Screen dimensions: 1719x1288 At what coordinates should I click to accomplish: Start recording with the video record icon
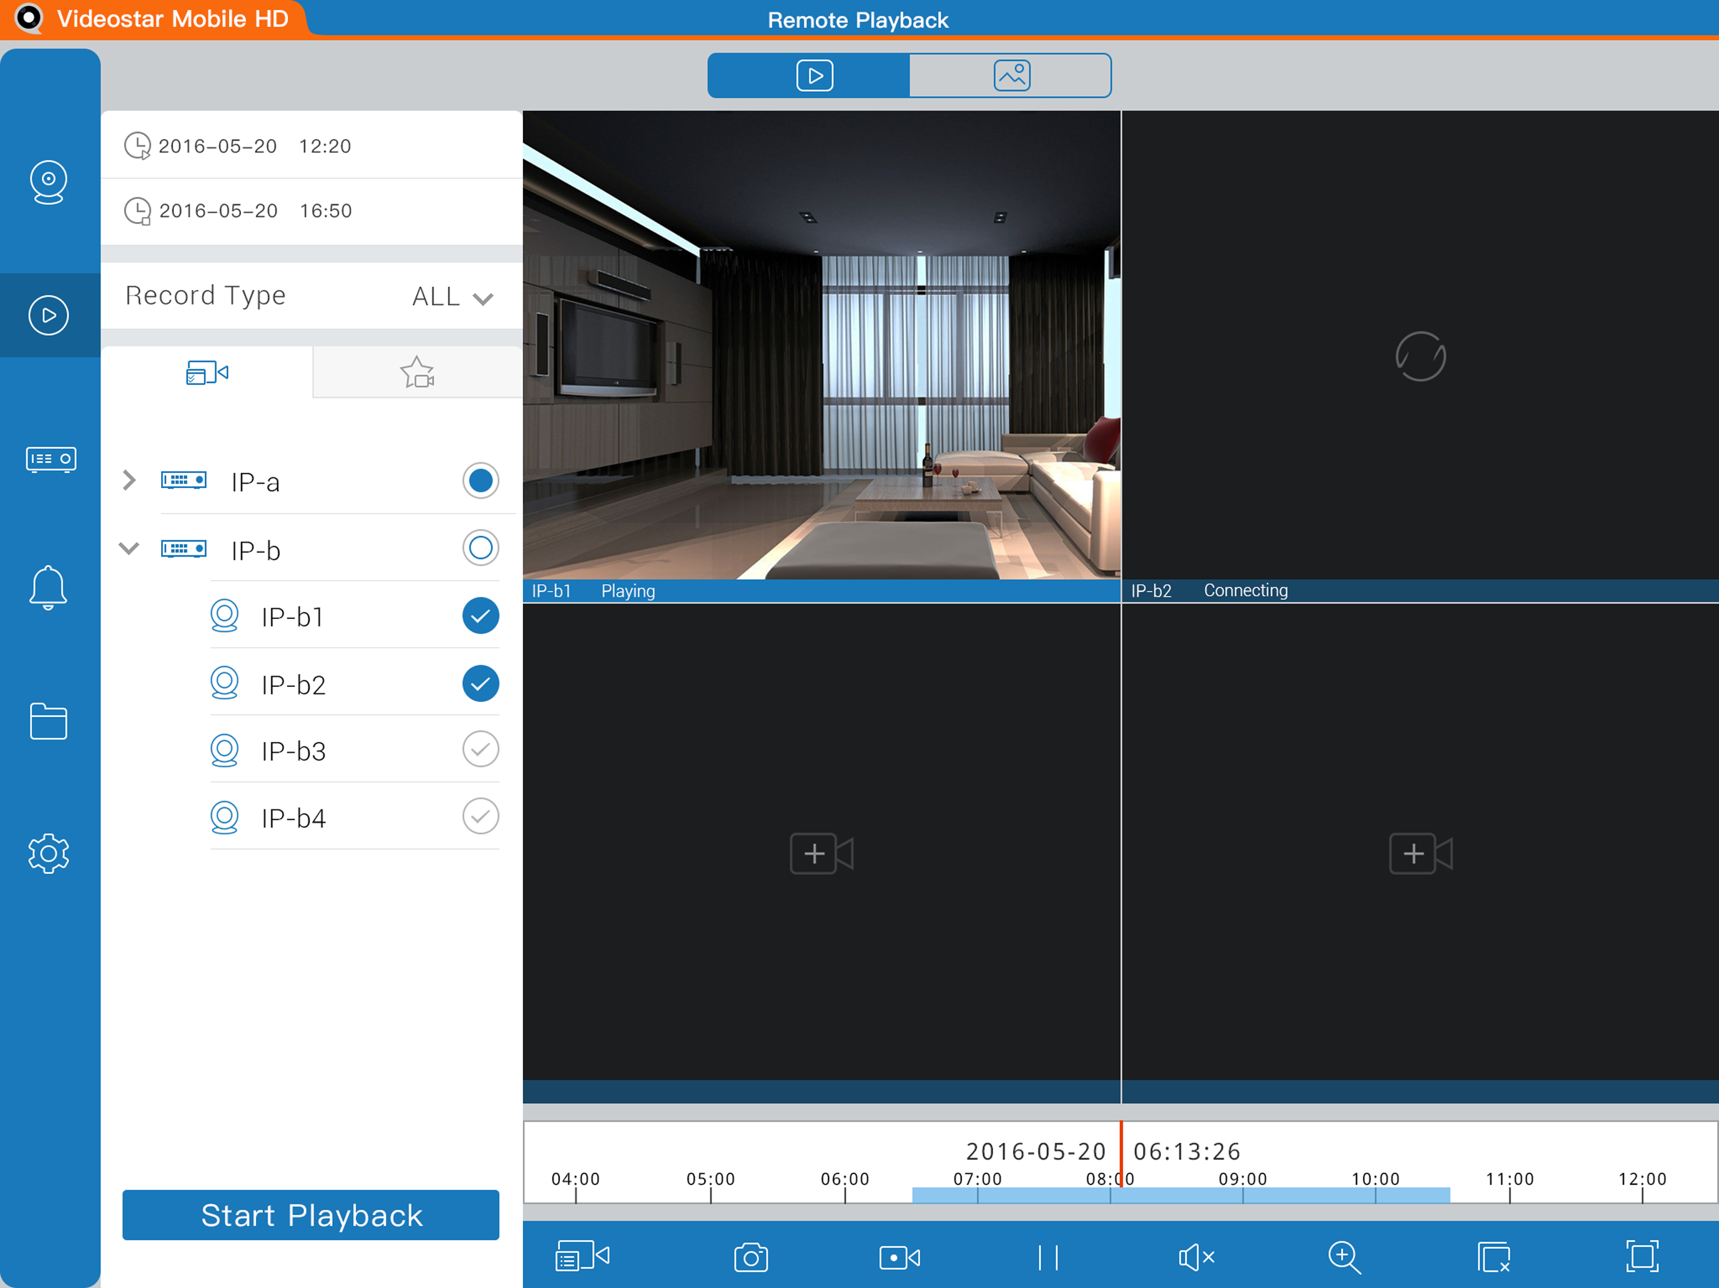[x=899, y=1257]
